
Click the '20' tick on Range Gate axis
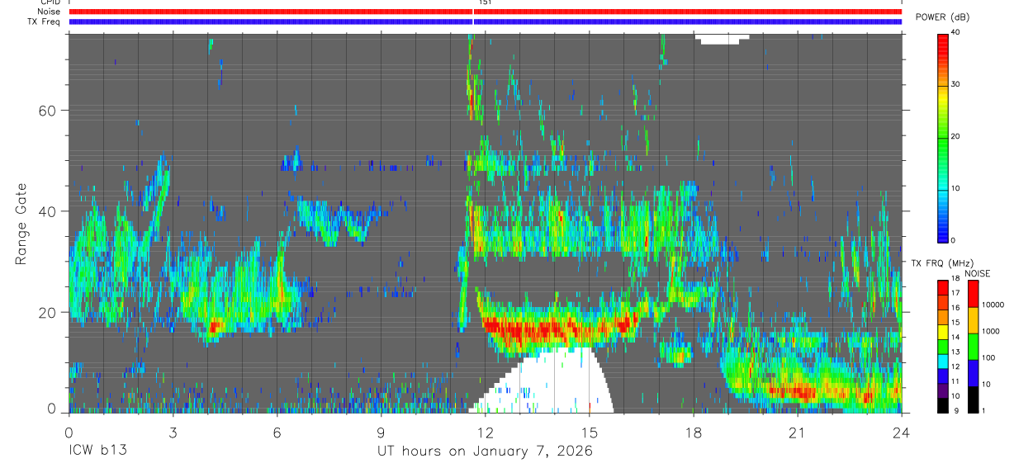point(47,312)
